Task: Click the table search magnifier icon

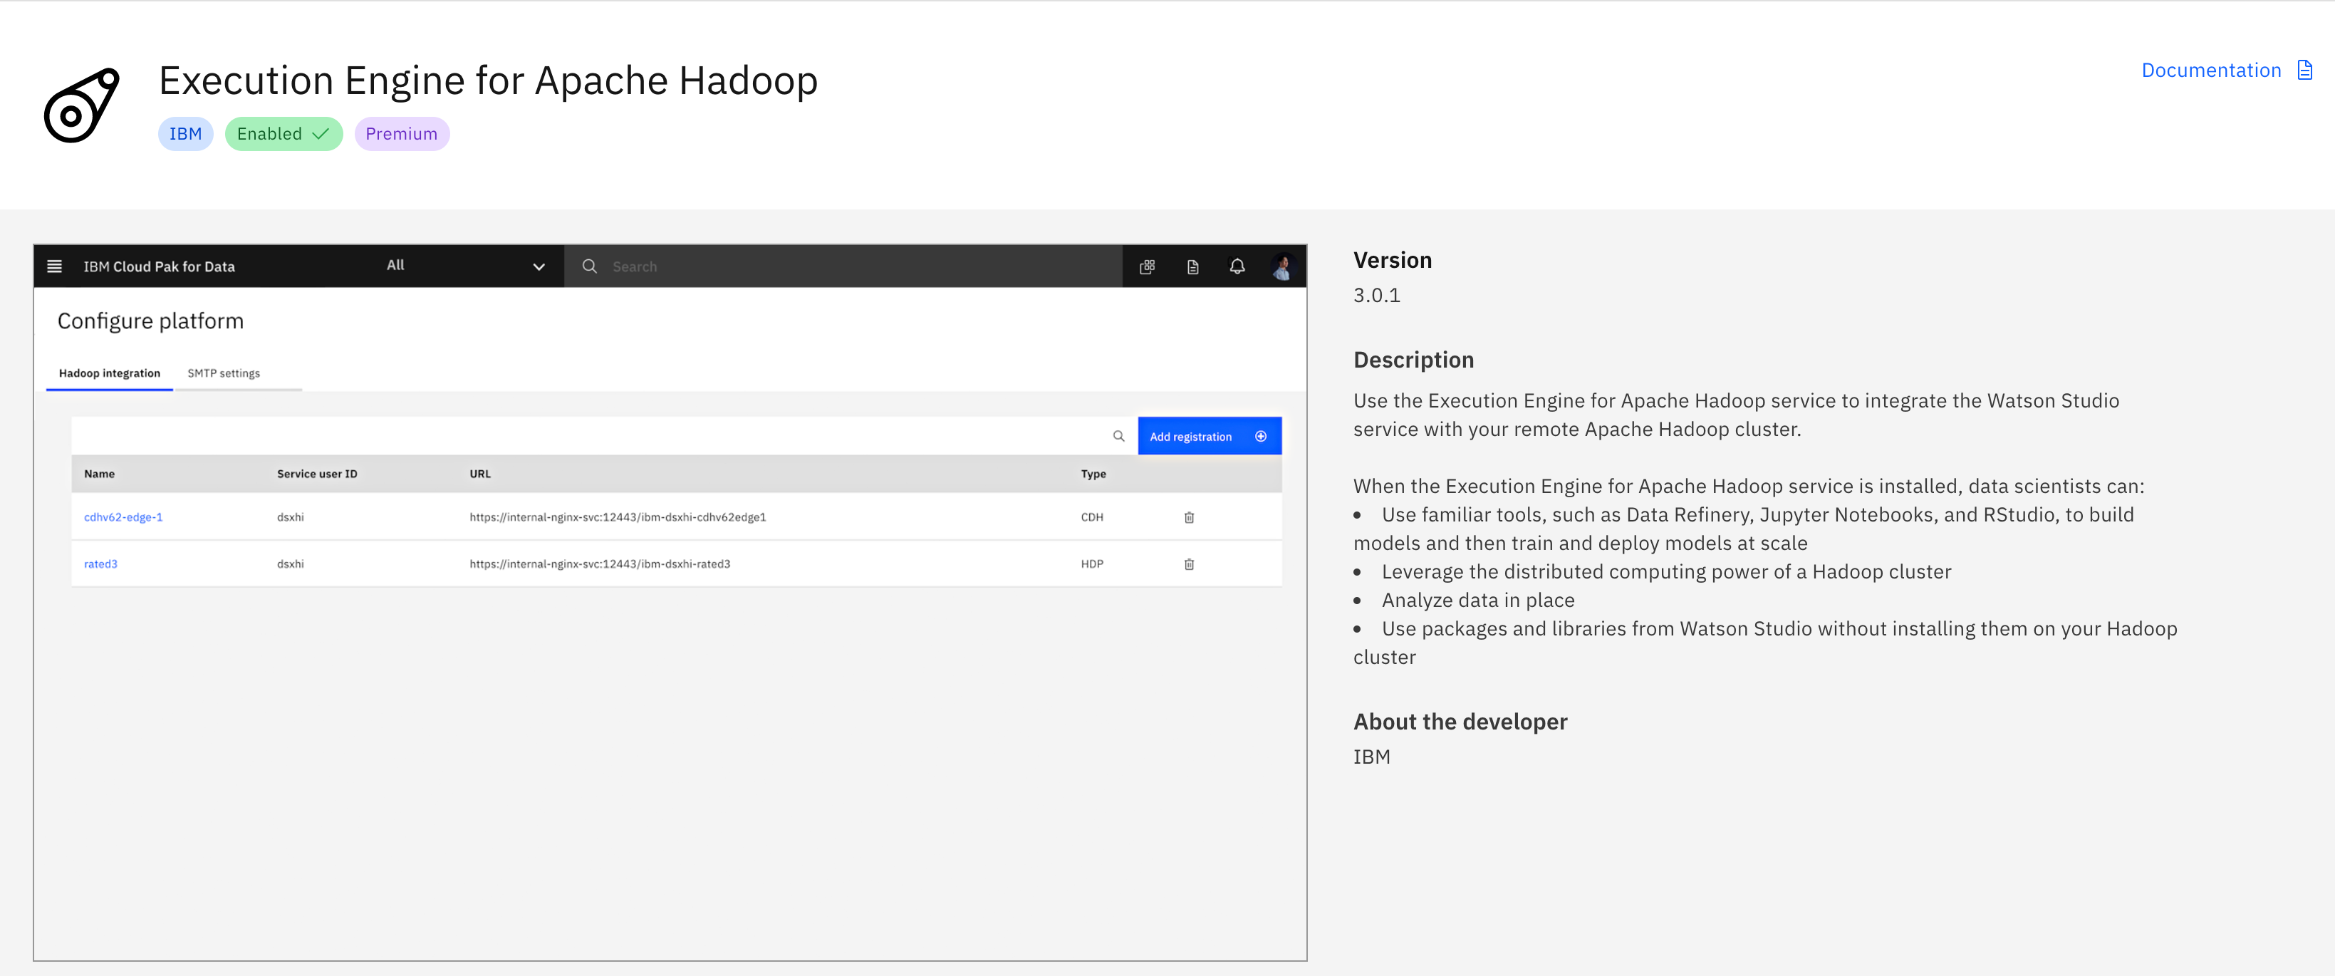Action: [1118, 436]
